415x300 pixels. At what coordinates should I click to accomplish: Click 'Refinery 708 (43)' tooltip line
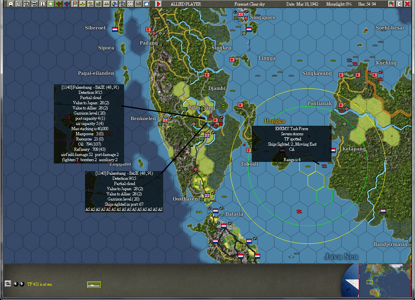click(90, 149)
